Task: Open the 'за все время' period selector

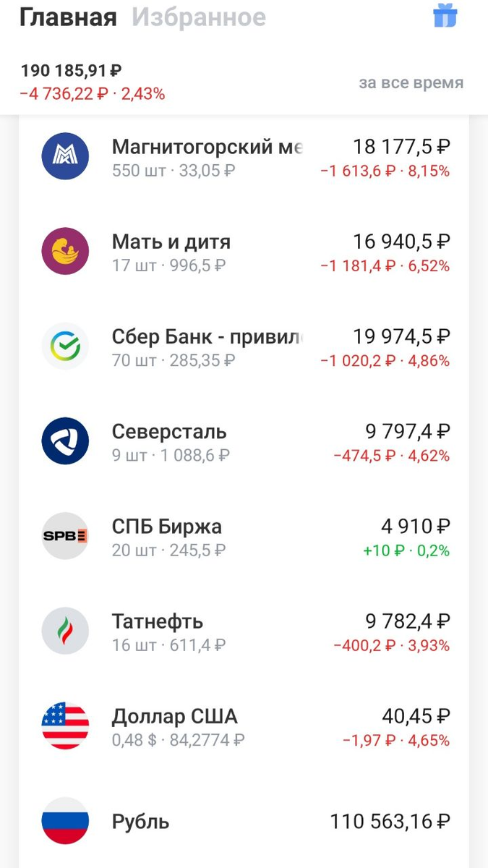Action: pyautogui.click(x=410, y=83)
